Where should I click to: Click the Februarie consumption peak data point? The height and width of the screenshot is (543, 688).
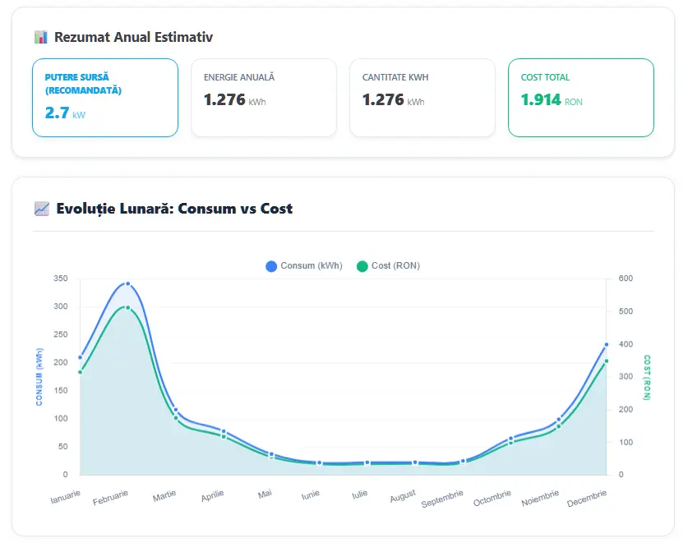click(x=127, y=283)
